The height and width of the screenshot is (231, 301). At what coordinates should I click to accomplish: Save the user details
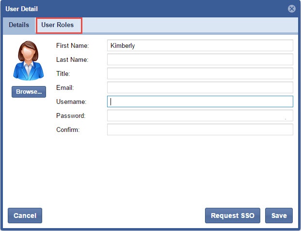point(279,216)
